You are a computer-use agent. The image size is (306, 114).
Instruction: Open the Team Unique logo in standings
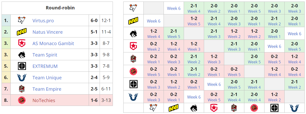(22, 78)
